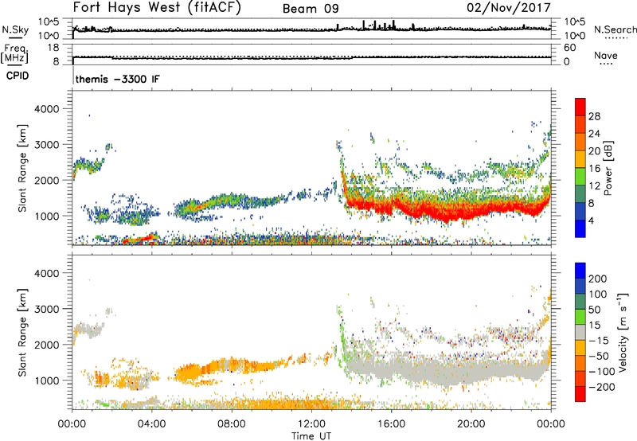637x441 pixels.
Task: Click the "16:00" time axis label
Action: pos(391,424)
